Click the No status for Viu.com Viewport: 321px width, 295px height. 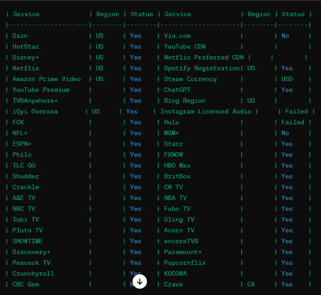tap(285, 36)
